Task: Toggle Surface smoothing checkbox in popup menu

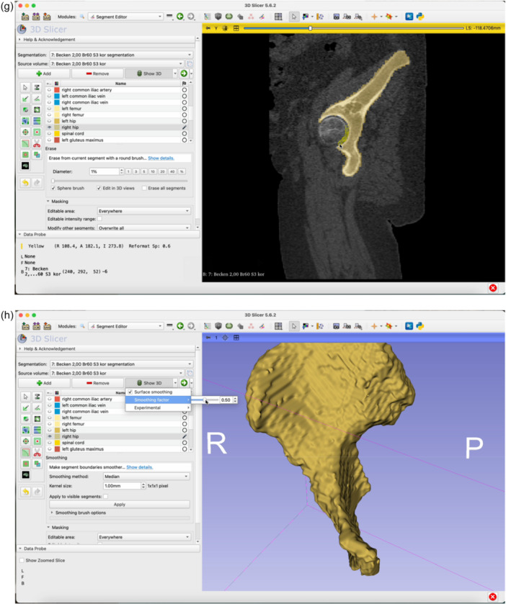Action: tap(130, 392)
